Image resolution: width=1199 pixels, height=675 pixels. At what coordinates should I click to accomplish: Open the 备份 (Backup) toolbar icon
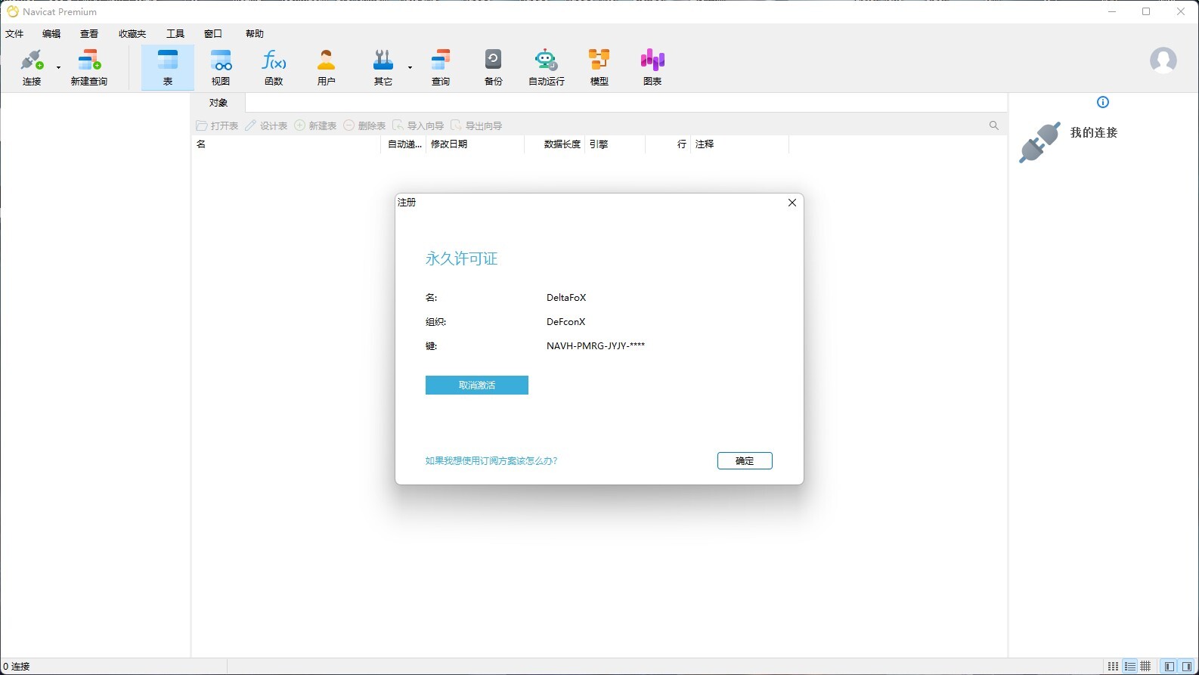click(x=493, y=67)
